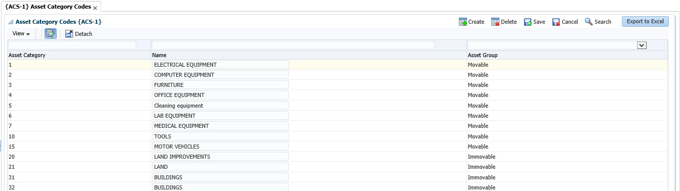Screen dimensions: 680x191
Task: Click Movable group in MOTOR VEHICLES row
Action: click(478, 147)
